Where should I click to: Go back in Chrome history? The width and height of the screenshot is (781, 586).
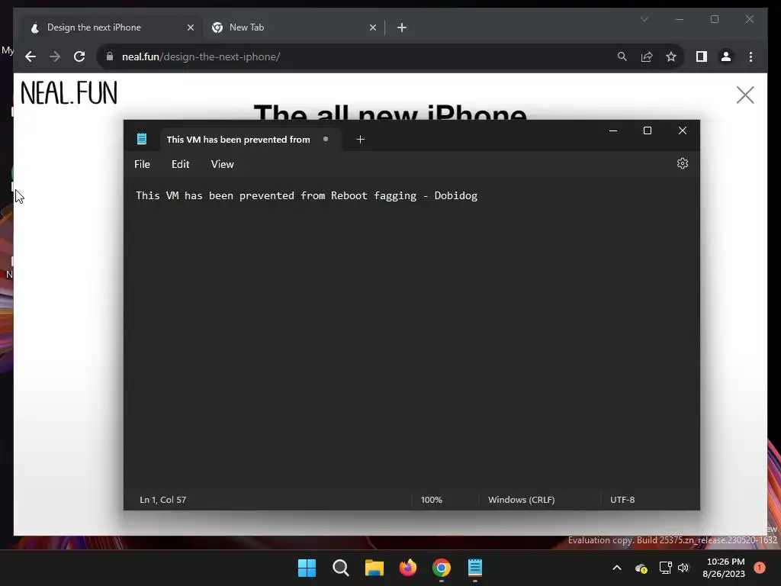31,56
